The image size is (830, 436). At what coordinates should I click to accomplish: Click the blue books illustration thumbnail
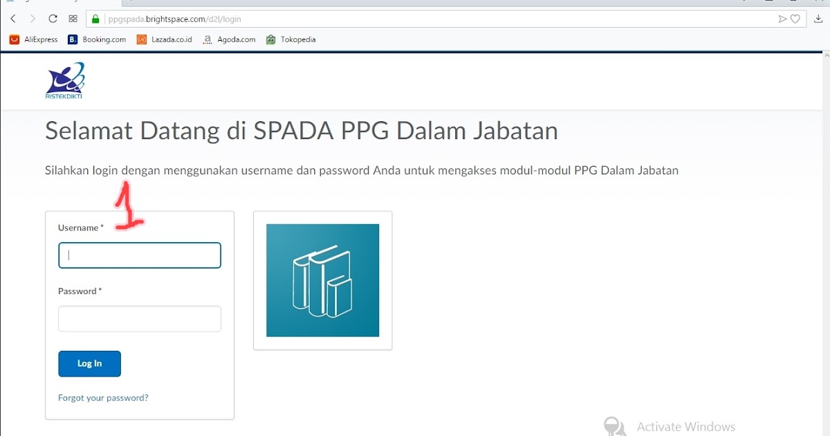(x=322, y=280)
